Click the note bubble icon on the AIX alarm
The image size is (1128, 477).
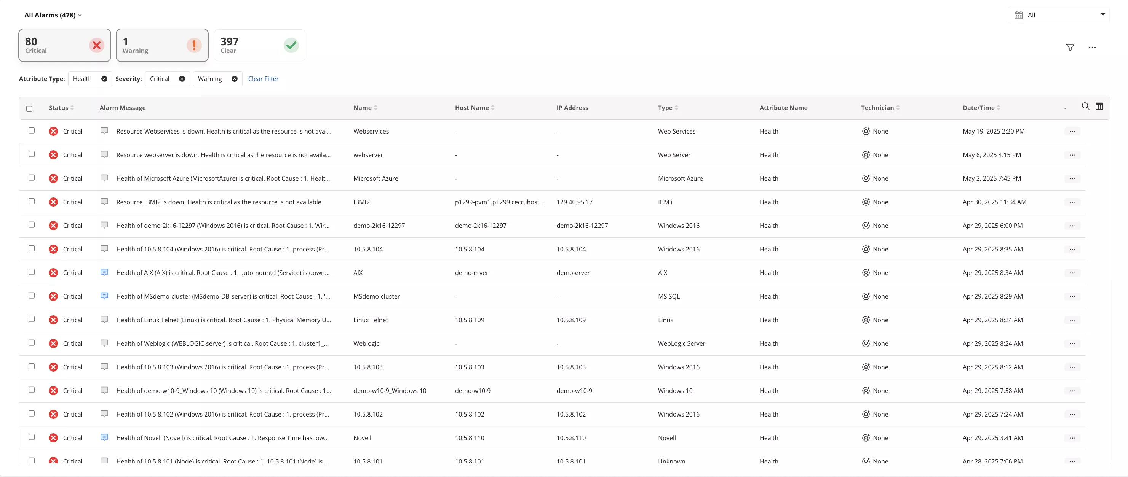point(104,272)
